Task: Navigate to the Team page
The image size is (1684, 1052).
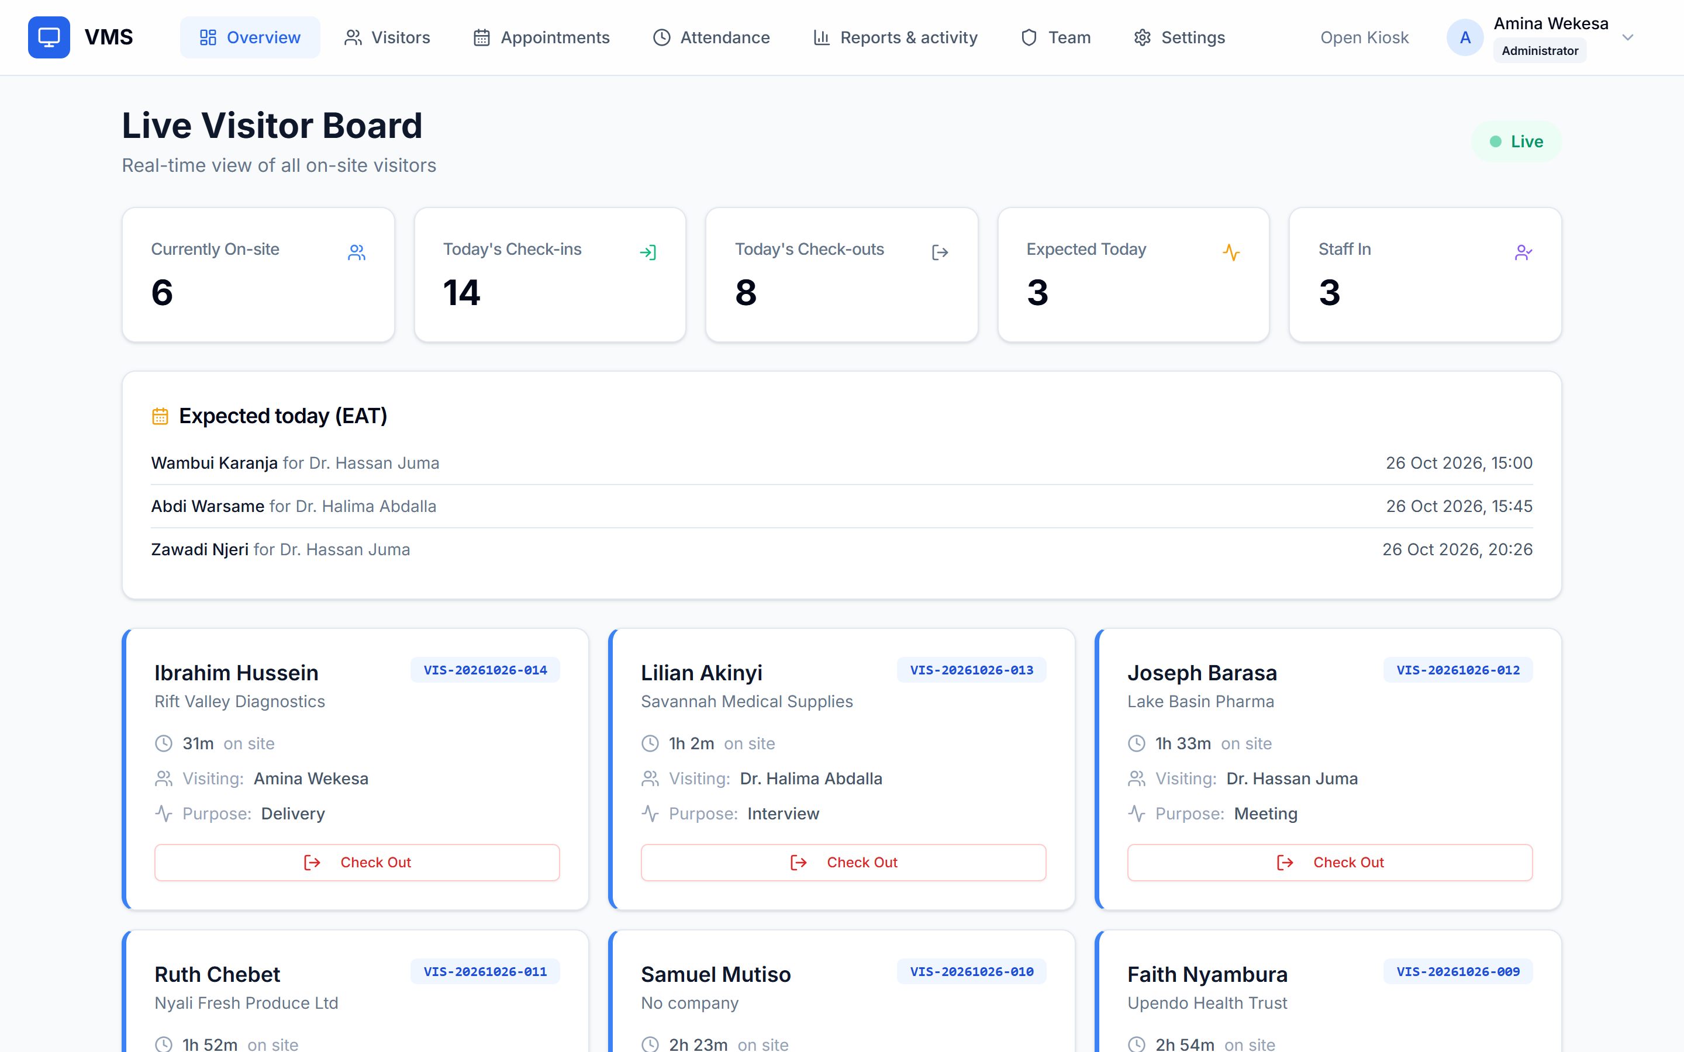Action: pyautogui.click(x=1055, y=37)
